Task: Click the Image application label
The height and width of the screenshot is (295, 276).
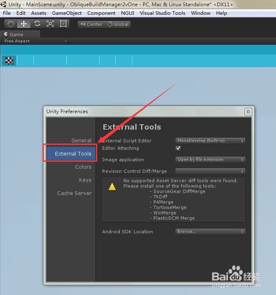Action: (123, 160)
